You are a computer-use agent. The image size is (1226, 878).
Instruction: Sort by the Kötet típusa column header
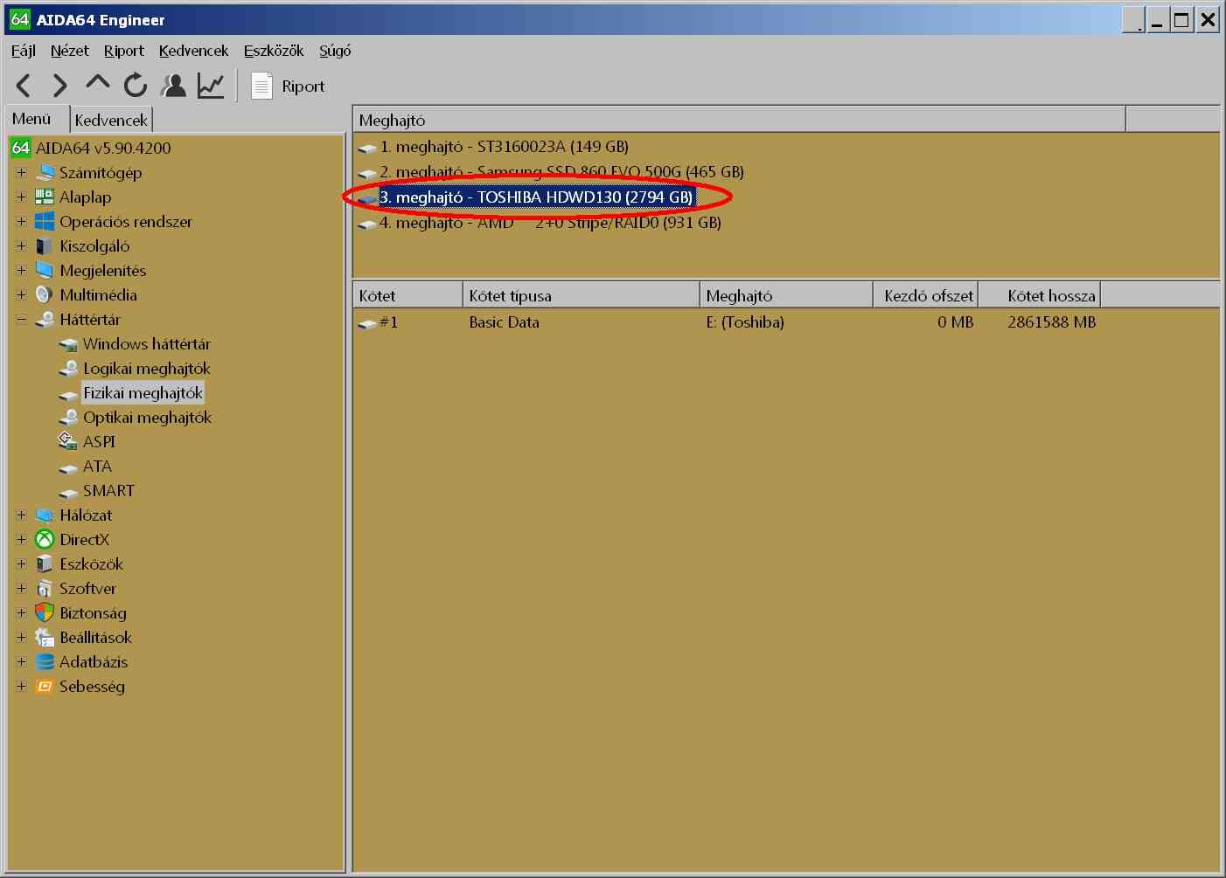click(x=581, y=295)
